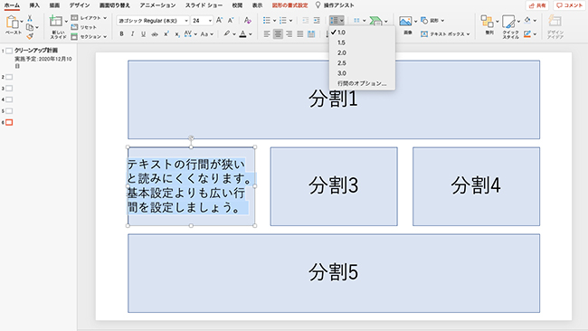This screenshot has width=588, height=331.
Task: Switch to the Design (デザイン) tab
Action: pyautogui.click(x=80, y=5)
